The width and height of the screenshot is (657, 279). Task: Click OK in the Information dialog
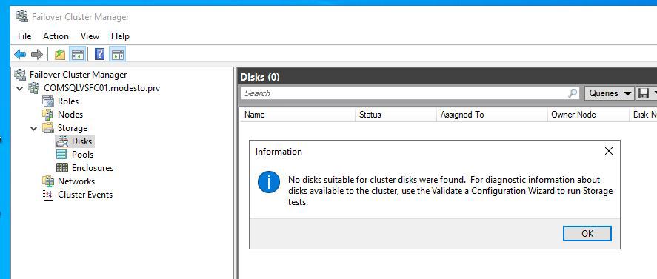587,233
